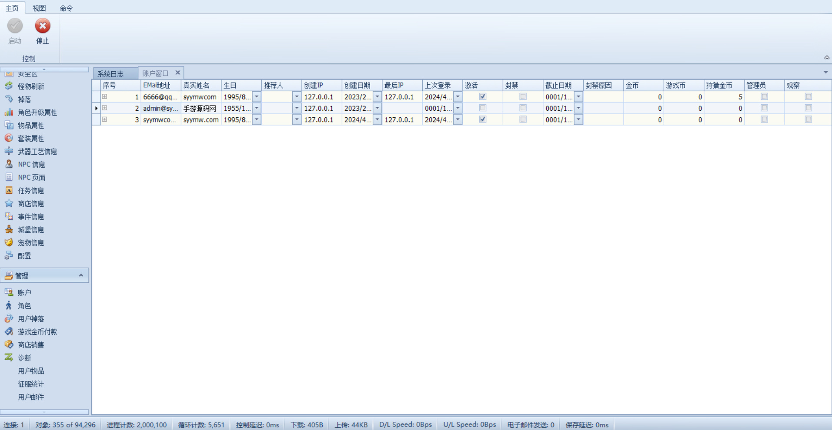Open 配置 settings icon
Viewport: 832px width, 430px height.
click(x=9, y=255)
